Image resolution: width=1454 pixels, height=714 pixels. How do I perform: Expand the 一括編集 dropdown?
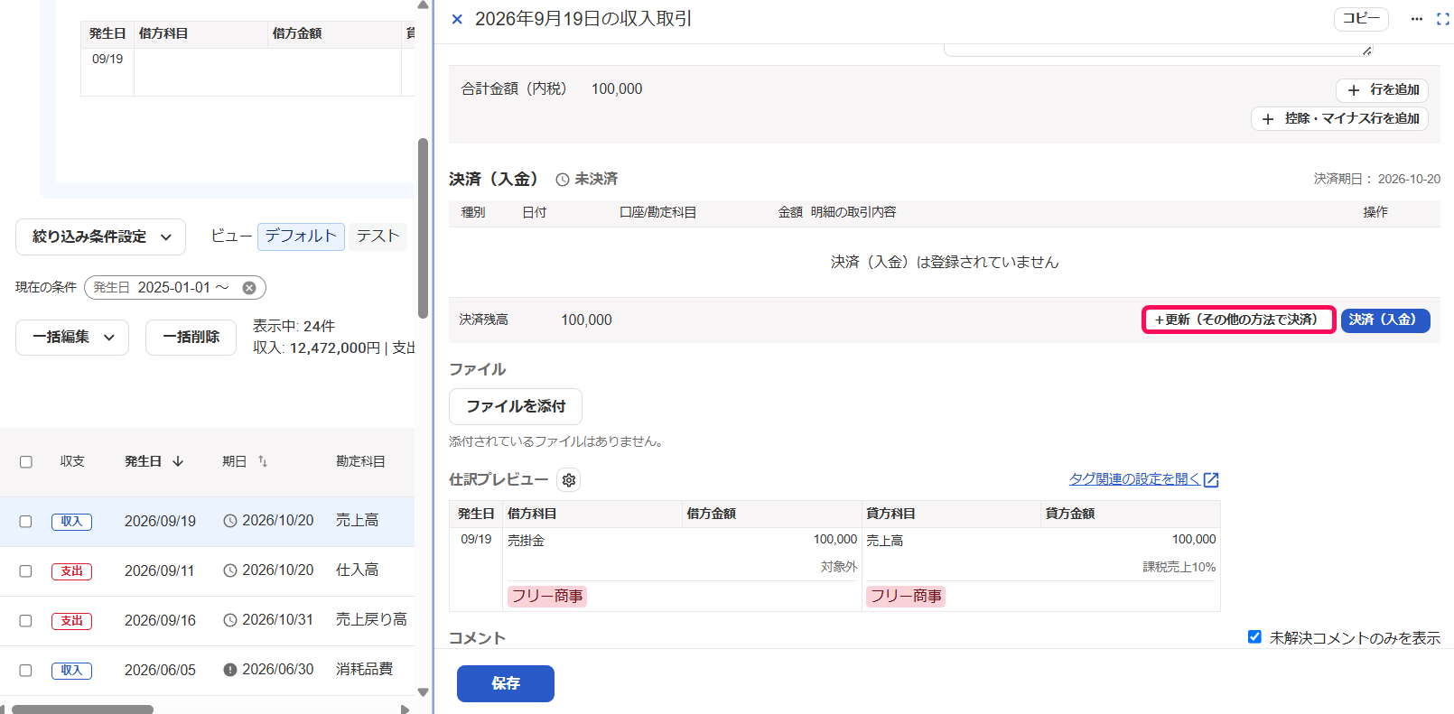point(72,338)
